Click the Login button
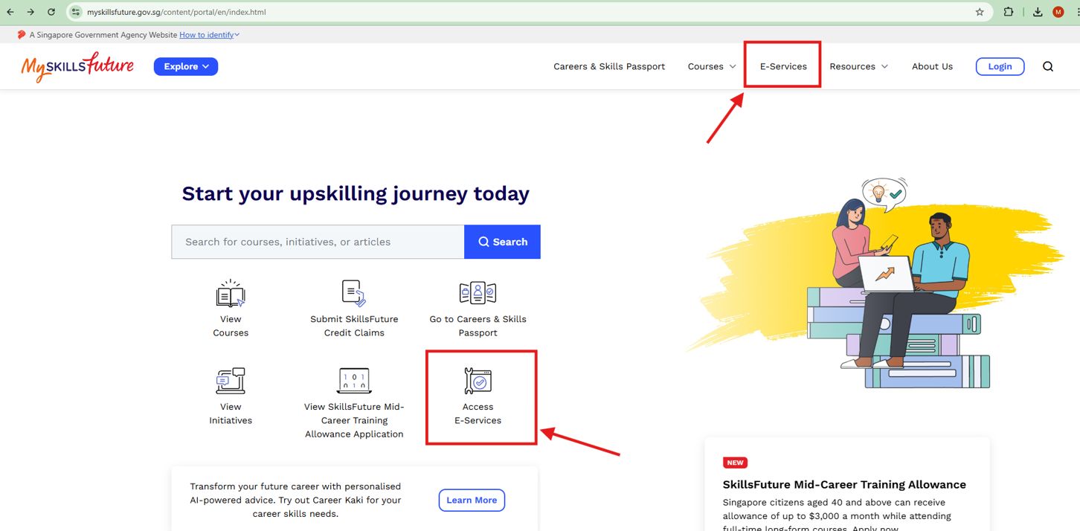 tap(1000, 66)
